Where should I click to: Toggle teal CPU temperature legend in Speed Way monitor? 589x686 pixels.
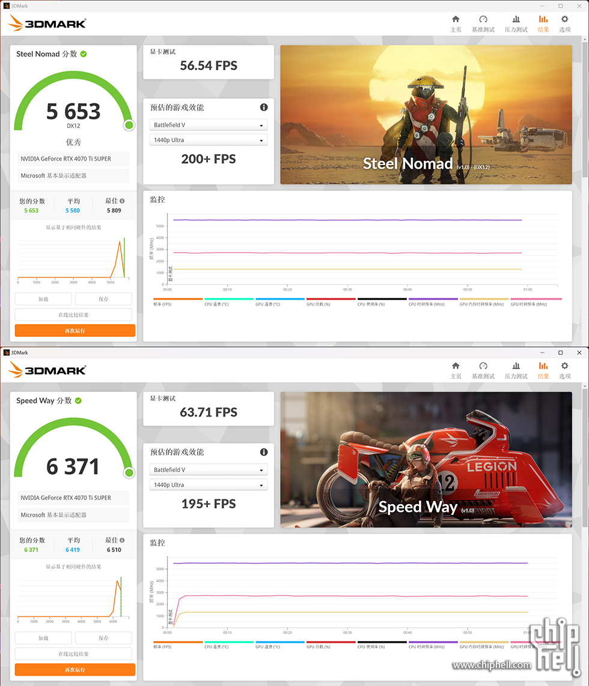click(x=229, y=645)
